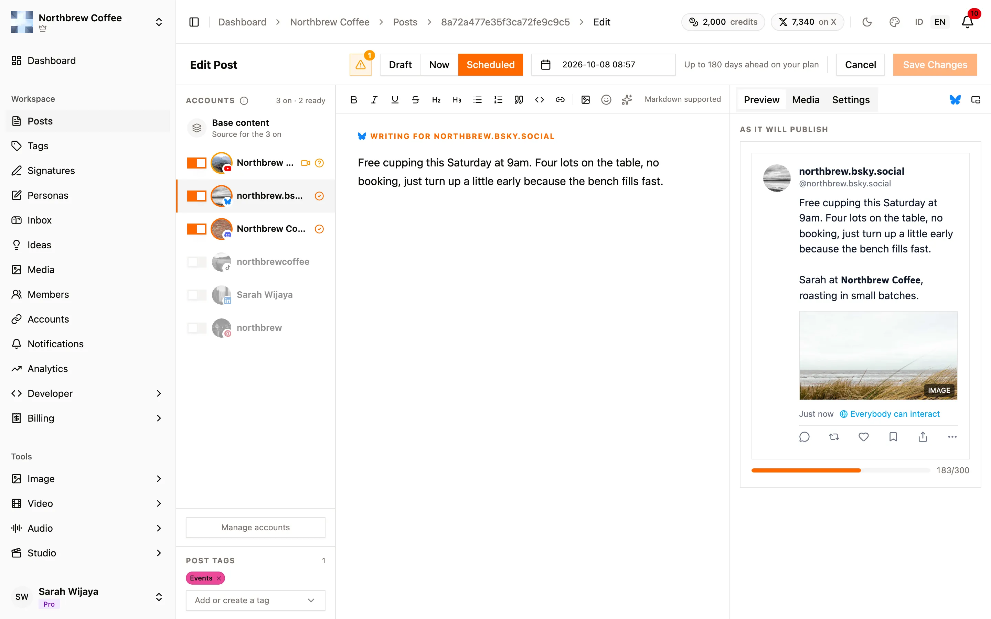
Task: Insert an image into the post
Action: (x=586, y=99)
